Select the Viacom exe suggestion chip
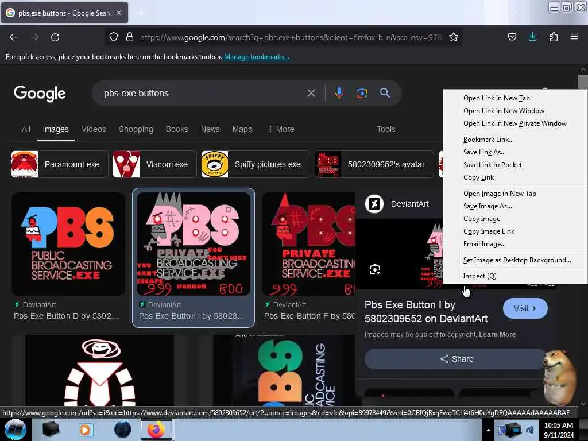 pos(154,164)
